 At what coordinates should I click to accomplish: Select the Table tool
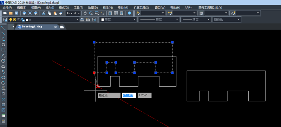3,115
